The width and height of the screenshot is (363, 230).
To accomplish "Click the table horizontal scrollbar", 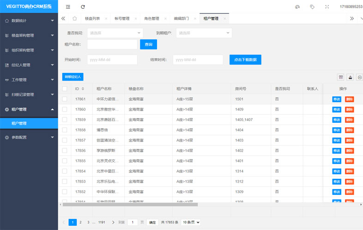I will (130, 204).
